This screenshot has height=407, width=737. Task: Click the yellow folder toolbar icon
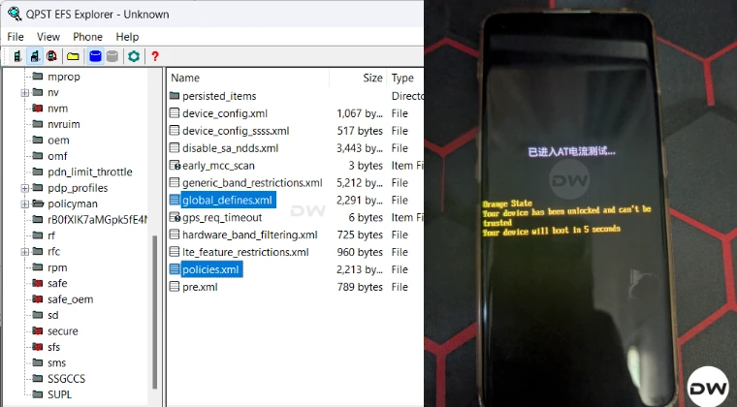73,56
